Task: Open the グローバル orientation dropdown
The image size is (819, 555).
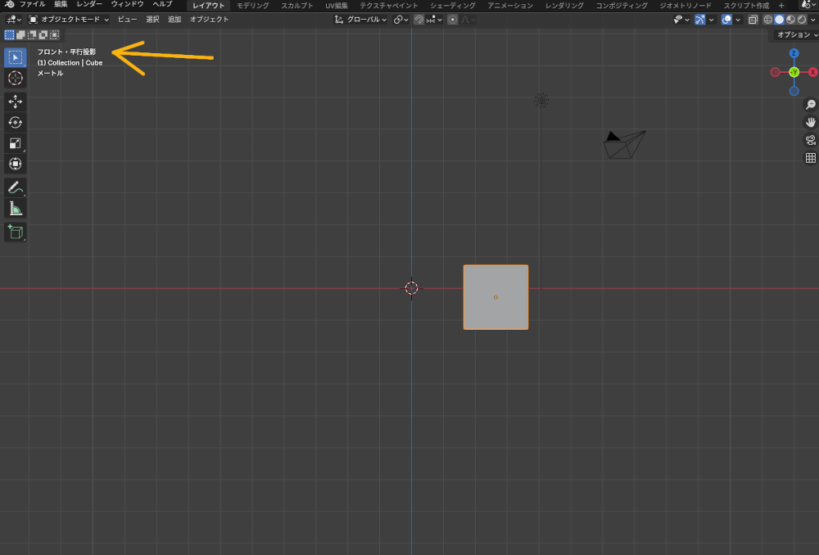Action: (x=362, y=20)
